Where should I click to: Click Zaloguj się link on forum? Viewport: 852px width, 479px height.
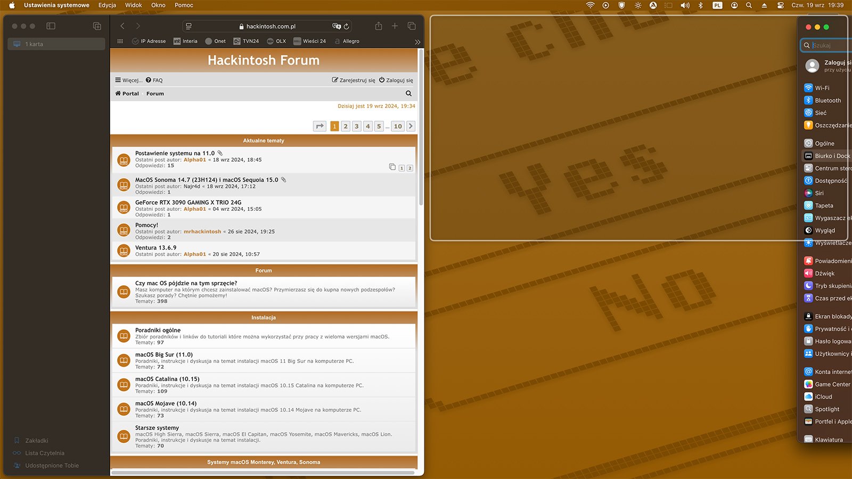click(x=396, y=80)
